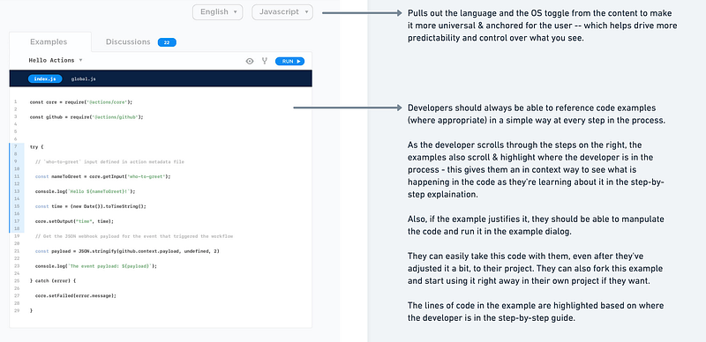The image size is (706, 342).
Task: Click the console.log Hello nameToGreet line
Action: point(85,191)
